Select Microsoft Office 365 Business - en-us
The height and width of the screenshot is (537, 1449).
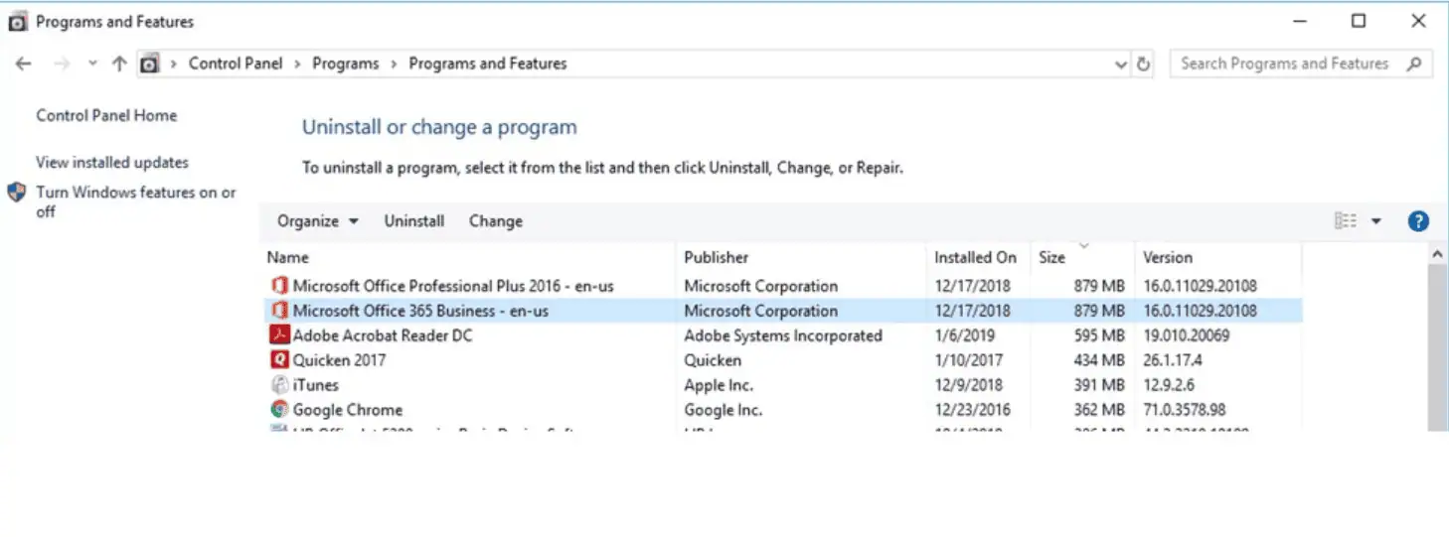(782, 311)
